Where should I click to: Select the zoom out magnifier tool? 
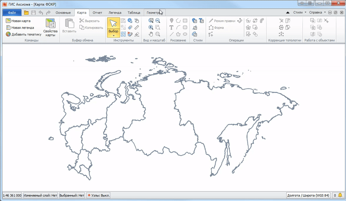158,21
